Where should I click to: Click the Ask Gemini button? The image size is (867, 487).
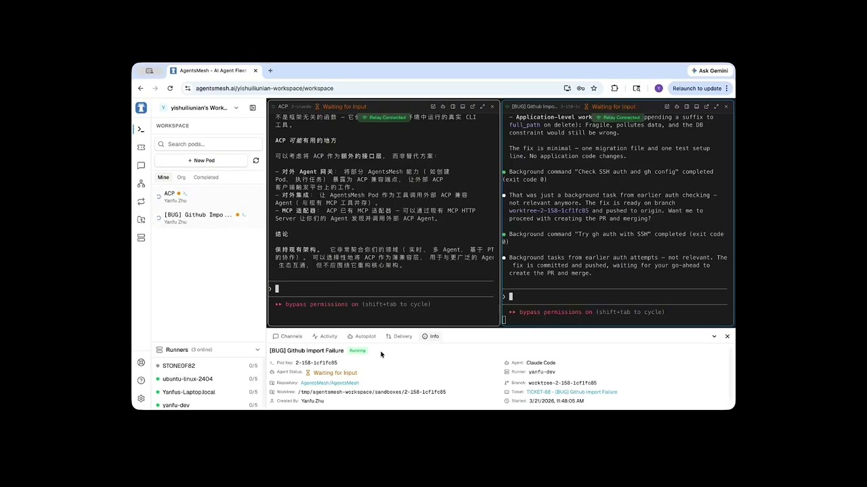pos(709,70)
